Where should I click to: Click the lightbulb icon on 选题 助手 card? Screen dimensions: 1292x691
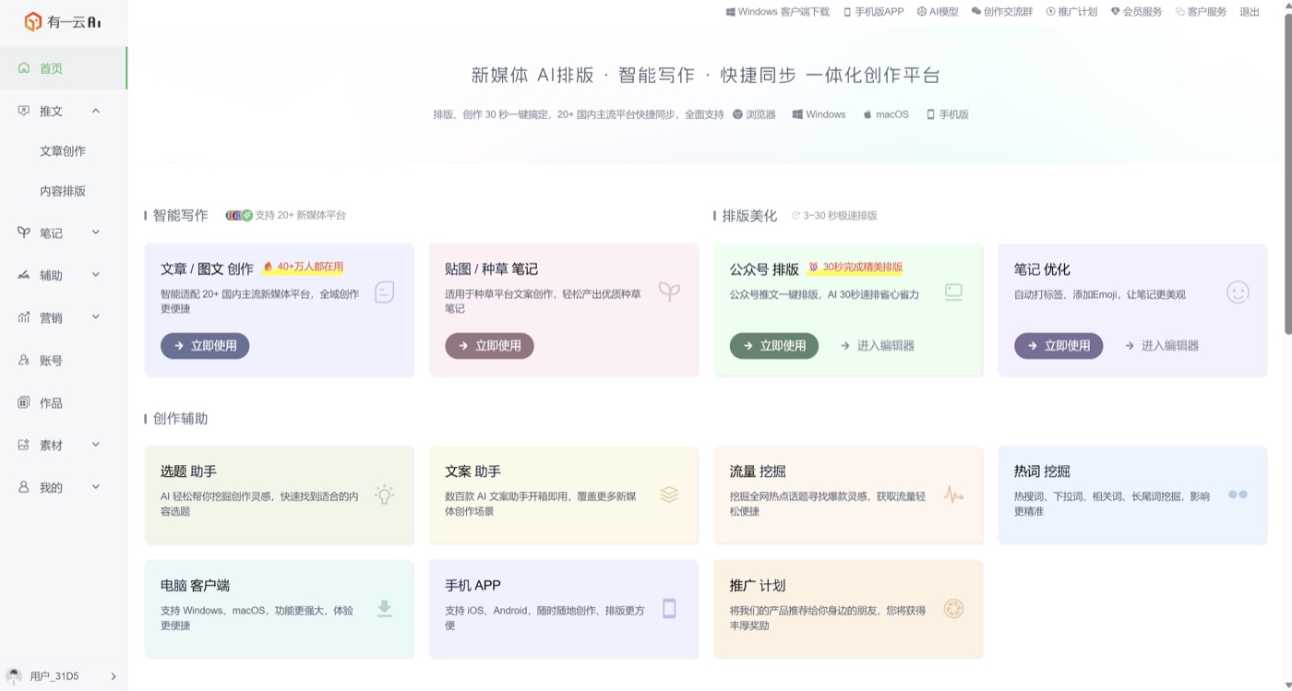[385, 494]
